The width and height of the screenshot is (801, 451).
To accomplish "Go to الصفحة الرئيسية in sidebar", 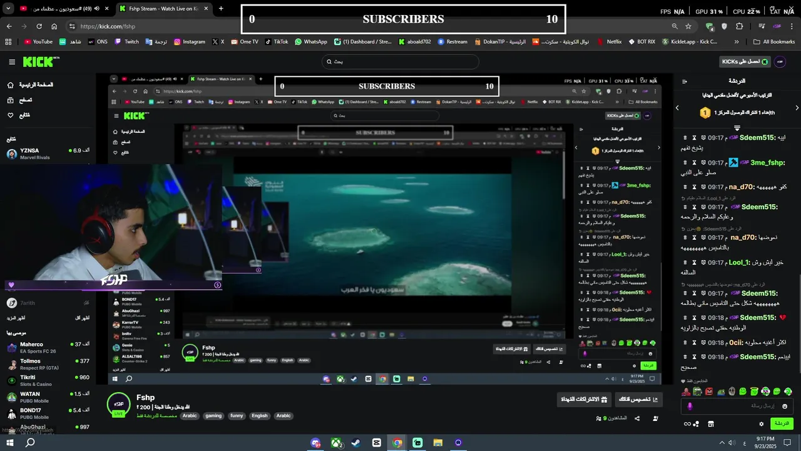I will 30,85.
